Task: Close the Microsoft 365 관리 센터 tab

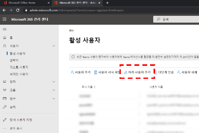Action: (99, 3)
